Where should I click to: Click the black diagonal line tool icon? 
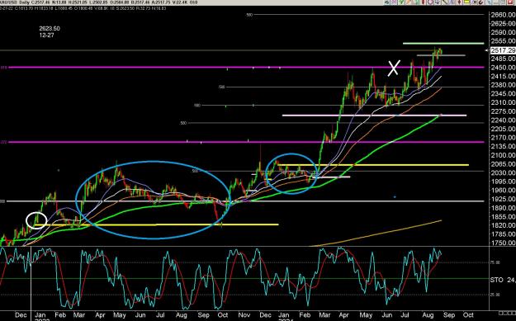[x=444, y=2]
